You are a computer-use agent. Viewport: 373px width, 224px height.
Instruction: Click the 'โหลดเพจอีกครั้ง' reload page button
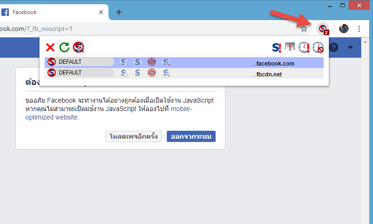point(133,136)
